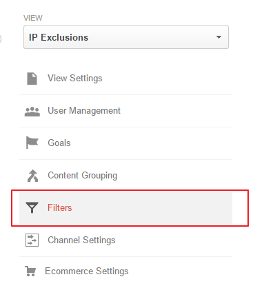
Task: Click the Goals flag icon
Action: point(32,143)
